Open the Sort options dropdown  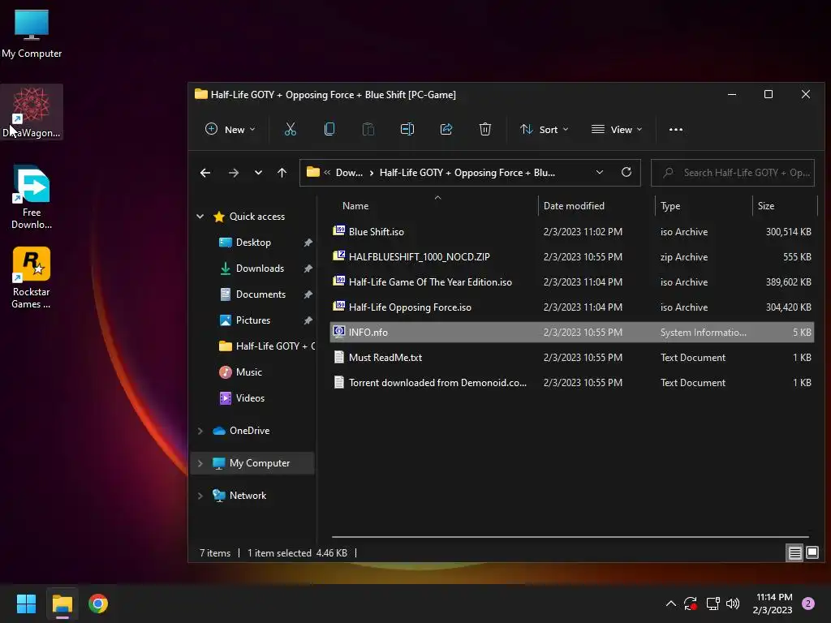coord(545,129)
